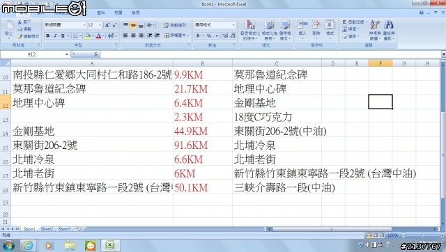
Task: Switch to Sheet2 tab
Action: click(x=47, y=229)
